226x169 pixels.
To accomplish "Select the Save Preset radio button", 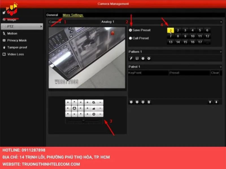I will click(x=131, y=30).
